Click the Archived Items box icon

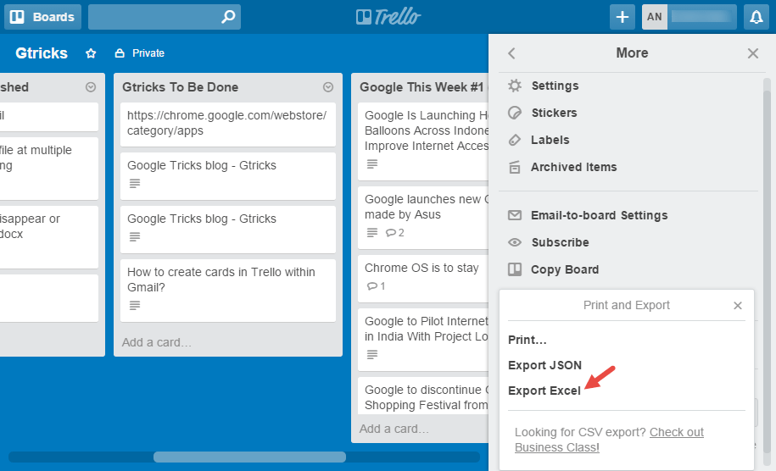[515, 167]
